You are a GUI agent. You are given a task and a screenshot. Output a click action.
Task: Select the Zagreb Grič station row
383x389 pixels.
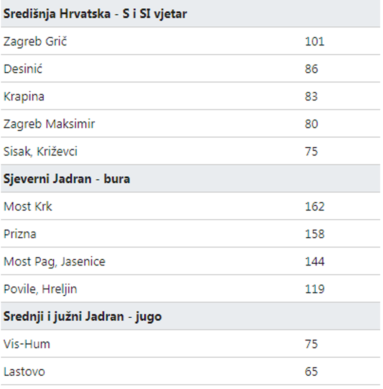point(35,41)
